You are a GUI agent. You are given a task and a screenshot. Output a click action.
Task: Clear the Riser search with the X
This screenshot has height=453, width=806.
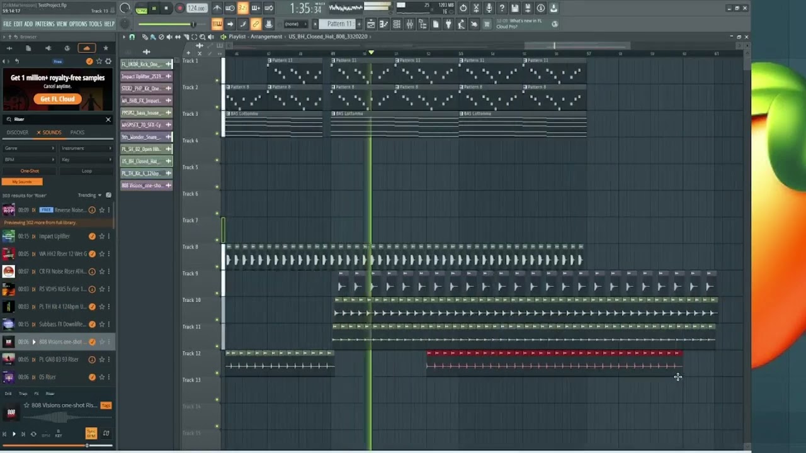point(108,119)
